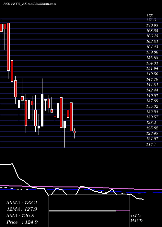Click the 149.56 price level label
This screenshot has width=162, height=227.
pyautogui.click(x=152, y=74)
